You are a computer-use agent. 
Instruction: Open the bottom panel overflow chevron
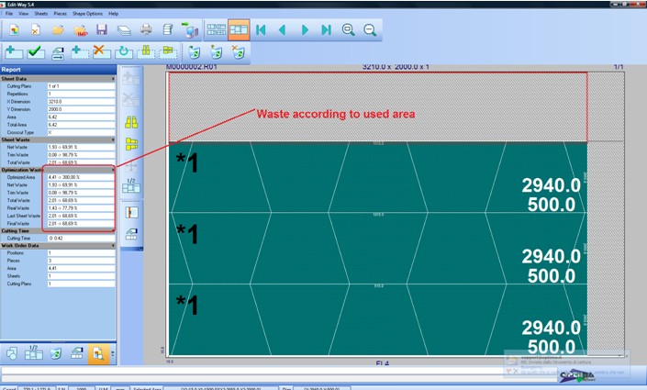(x=113, y=353)
